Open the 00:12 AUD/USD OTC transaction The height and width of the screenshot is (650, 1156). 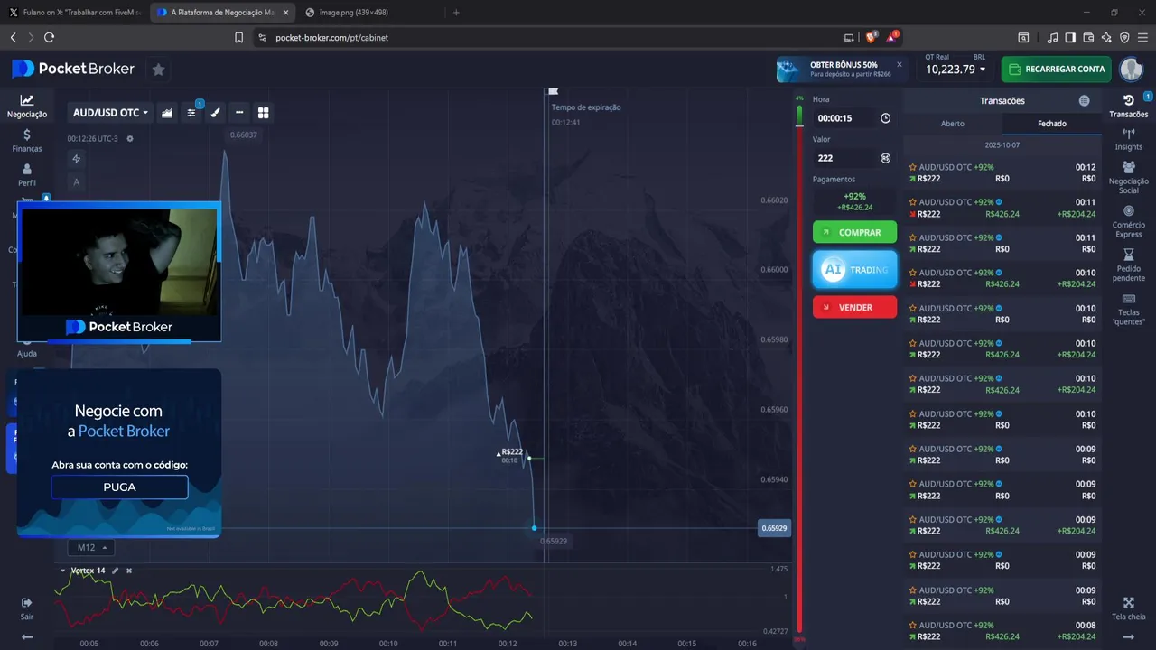(1002, 173)
